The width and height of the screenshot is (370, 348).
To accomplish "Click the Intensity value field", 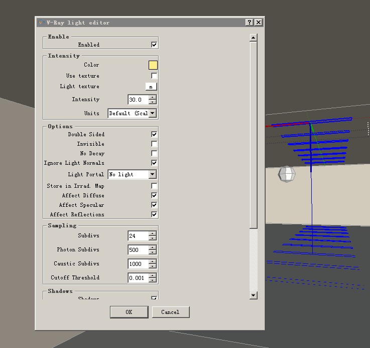I will click(x=138, y=100).
